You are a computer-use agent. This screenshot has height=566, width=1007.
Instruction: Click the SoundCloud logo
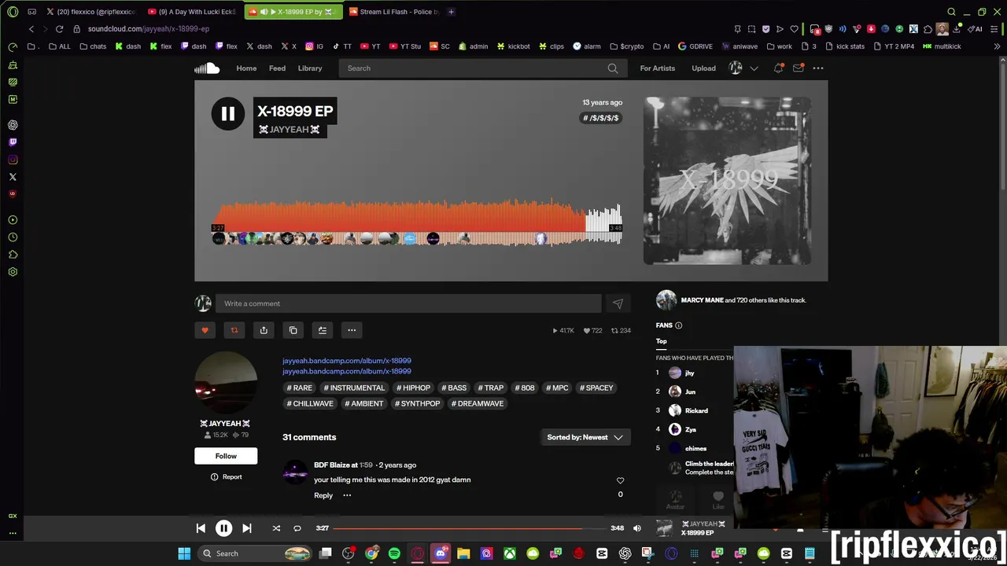click(207, 68)
